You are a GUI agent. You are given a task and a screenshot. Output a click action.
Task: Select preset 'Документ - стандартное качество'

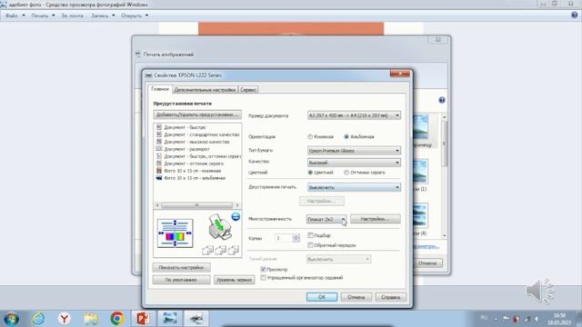point(198,134)
